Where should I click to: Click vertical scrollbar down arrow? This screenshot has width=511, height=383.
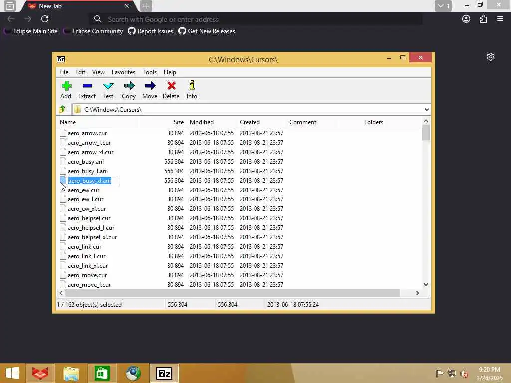[426, 285]
